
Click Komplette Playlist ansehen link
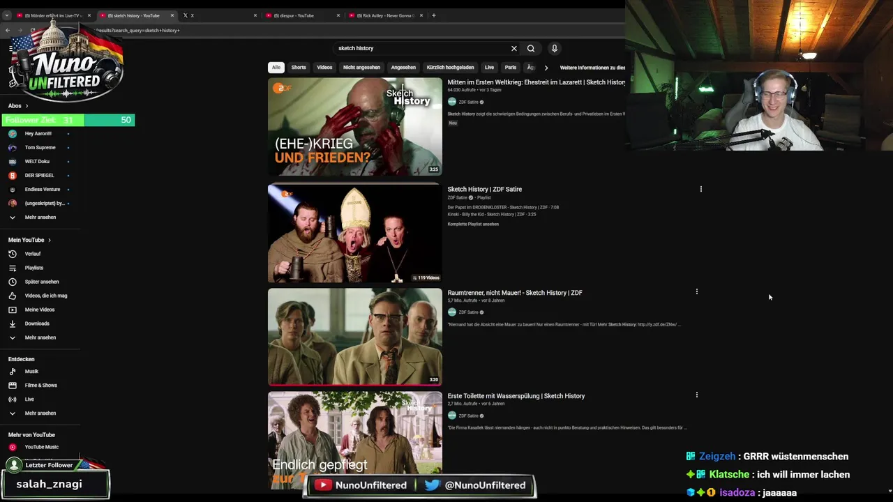click(473, 224)
